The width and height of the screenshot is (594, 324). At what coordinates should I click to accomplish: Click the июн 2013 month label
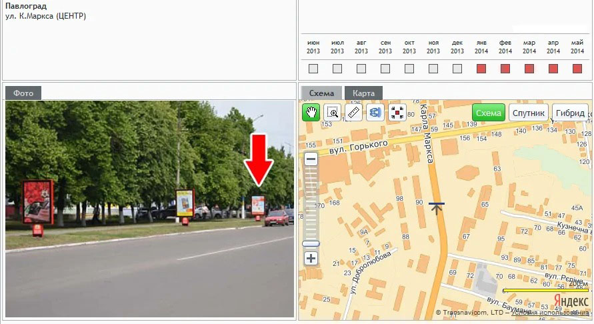[313, 47]
